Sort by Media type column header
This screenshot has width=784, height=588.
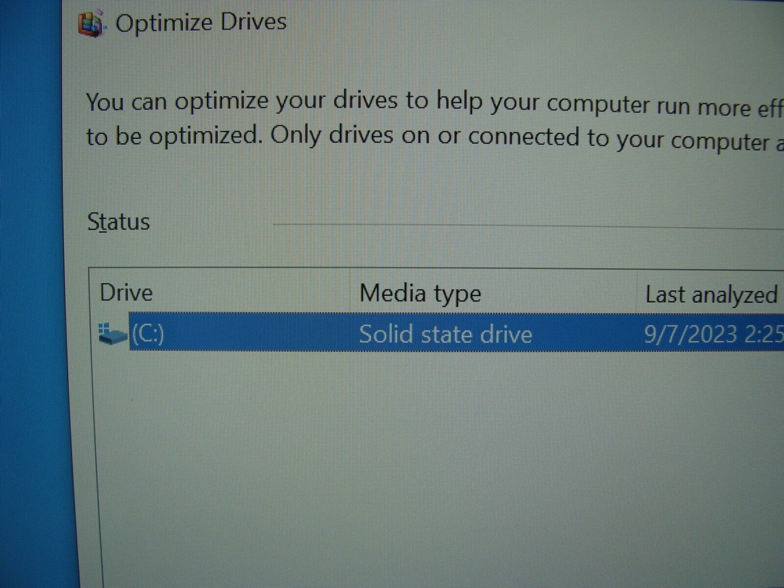tap(420, 294)
